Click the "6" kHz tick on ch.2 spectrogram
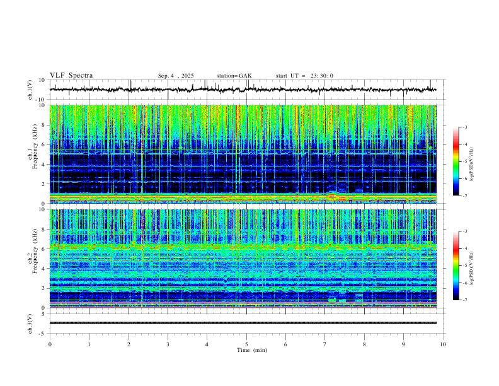Screen dimensions: 499x386 pyautogui.click(x=43, y=249)
